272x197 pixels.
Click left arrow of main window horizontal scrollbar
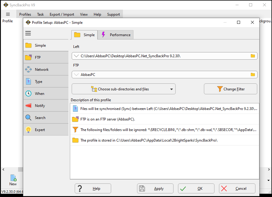click(x=3, y=169)
